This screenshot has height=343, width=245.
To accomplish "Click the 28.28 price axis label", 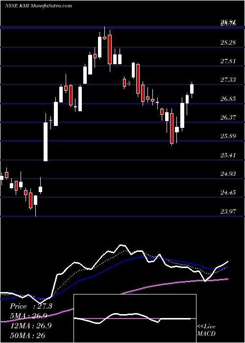I will click(x=228, y=42).
